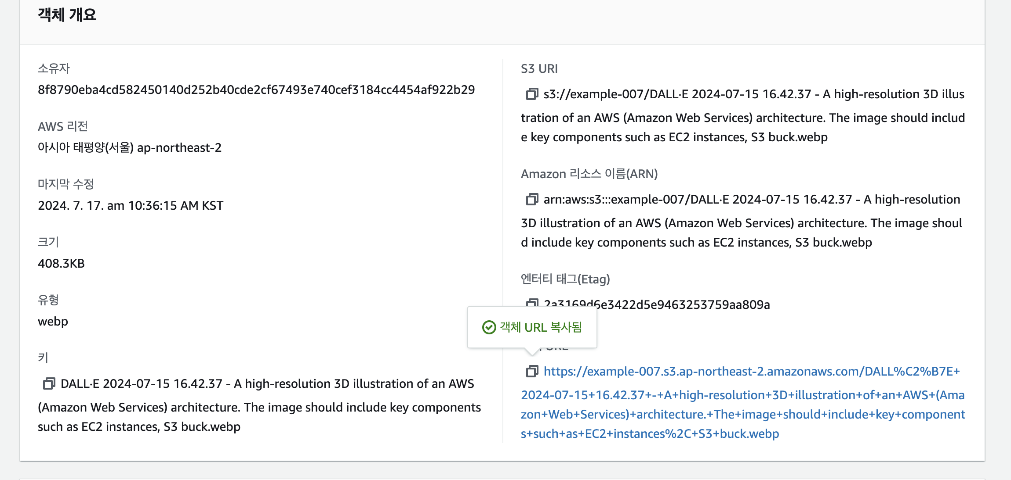Click the owner ID hash value

click(x=256, y=90)
